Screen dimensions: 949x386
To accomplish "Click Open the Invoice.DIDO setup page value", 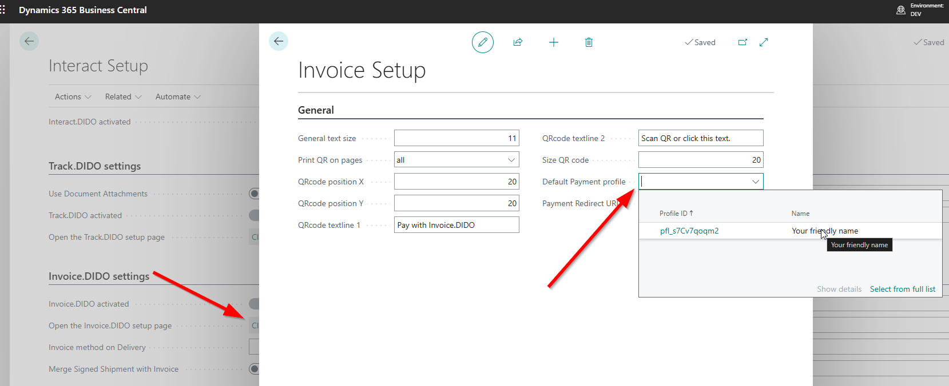I will (x=255, y=325).
